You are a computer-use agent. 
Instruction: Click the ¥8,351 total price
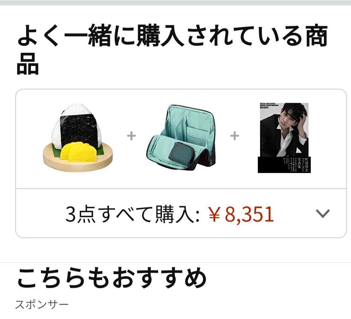[241, 214]
